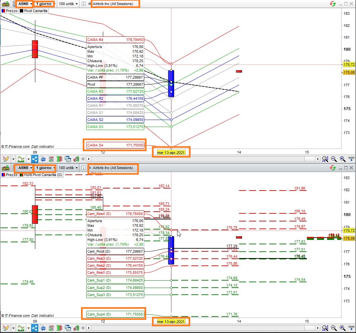Screen dimensions: 356x333
Task: Open ABNB symbol dropdown in bottom chart
Action: coord(25,168)
